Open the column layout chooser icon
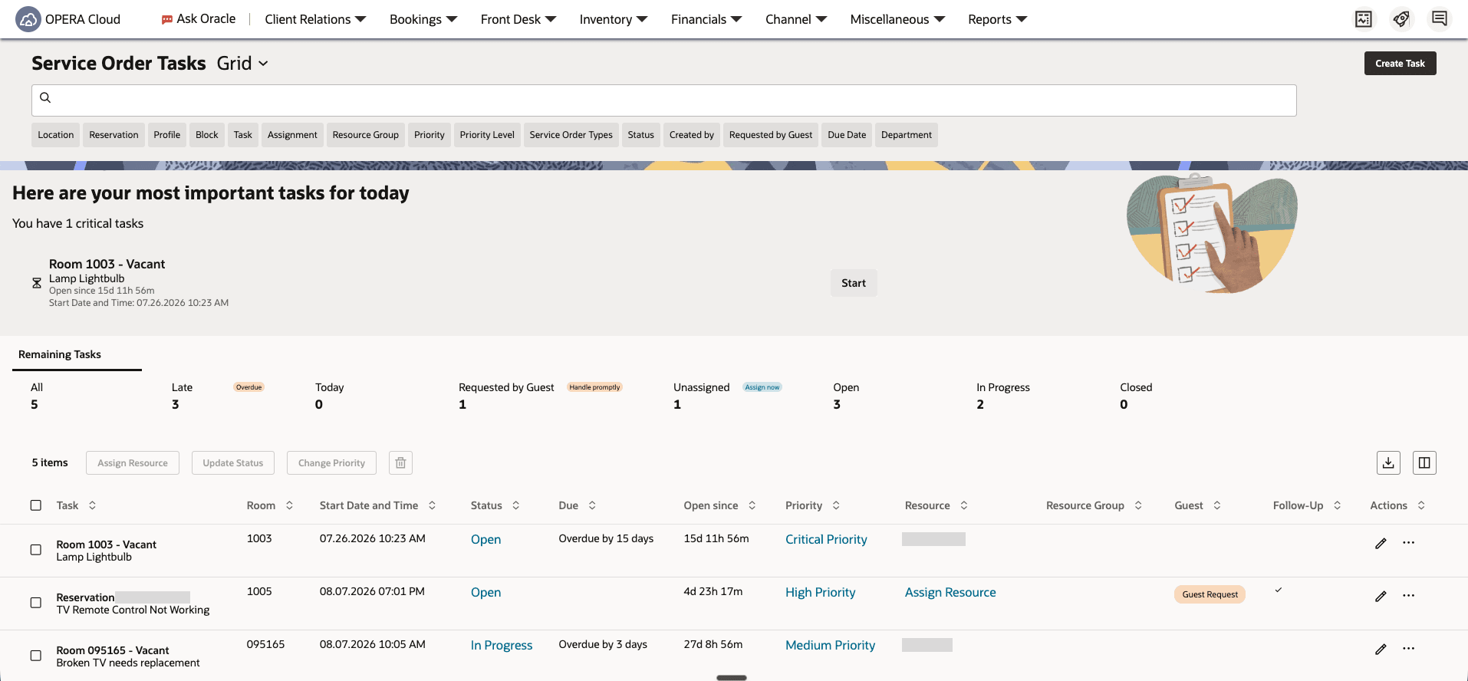This screenshot has width=1468, height=681. pyautogui.click(x=1424, y=462)
